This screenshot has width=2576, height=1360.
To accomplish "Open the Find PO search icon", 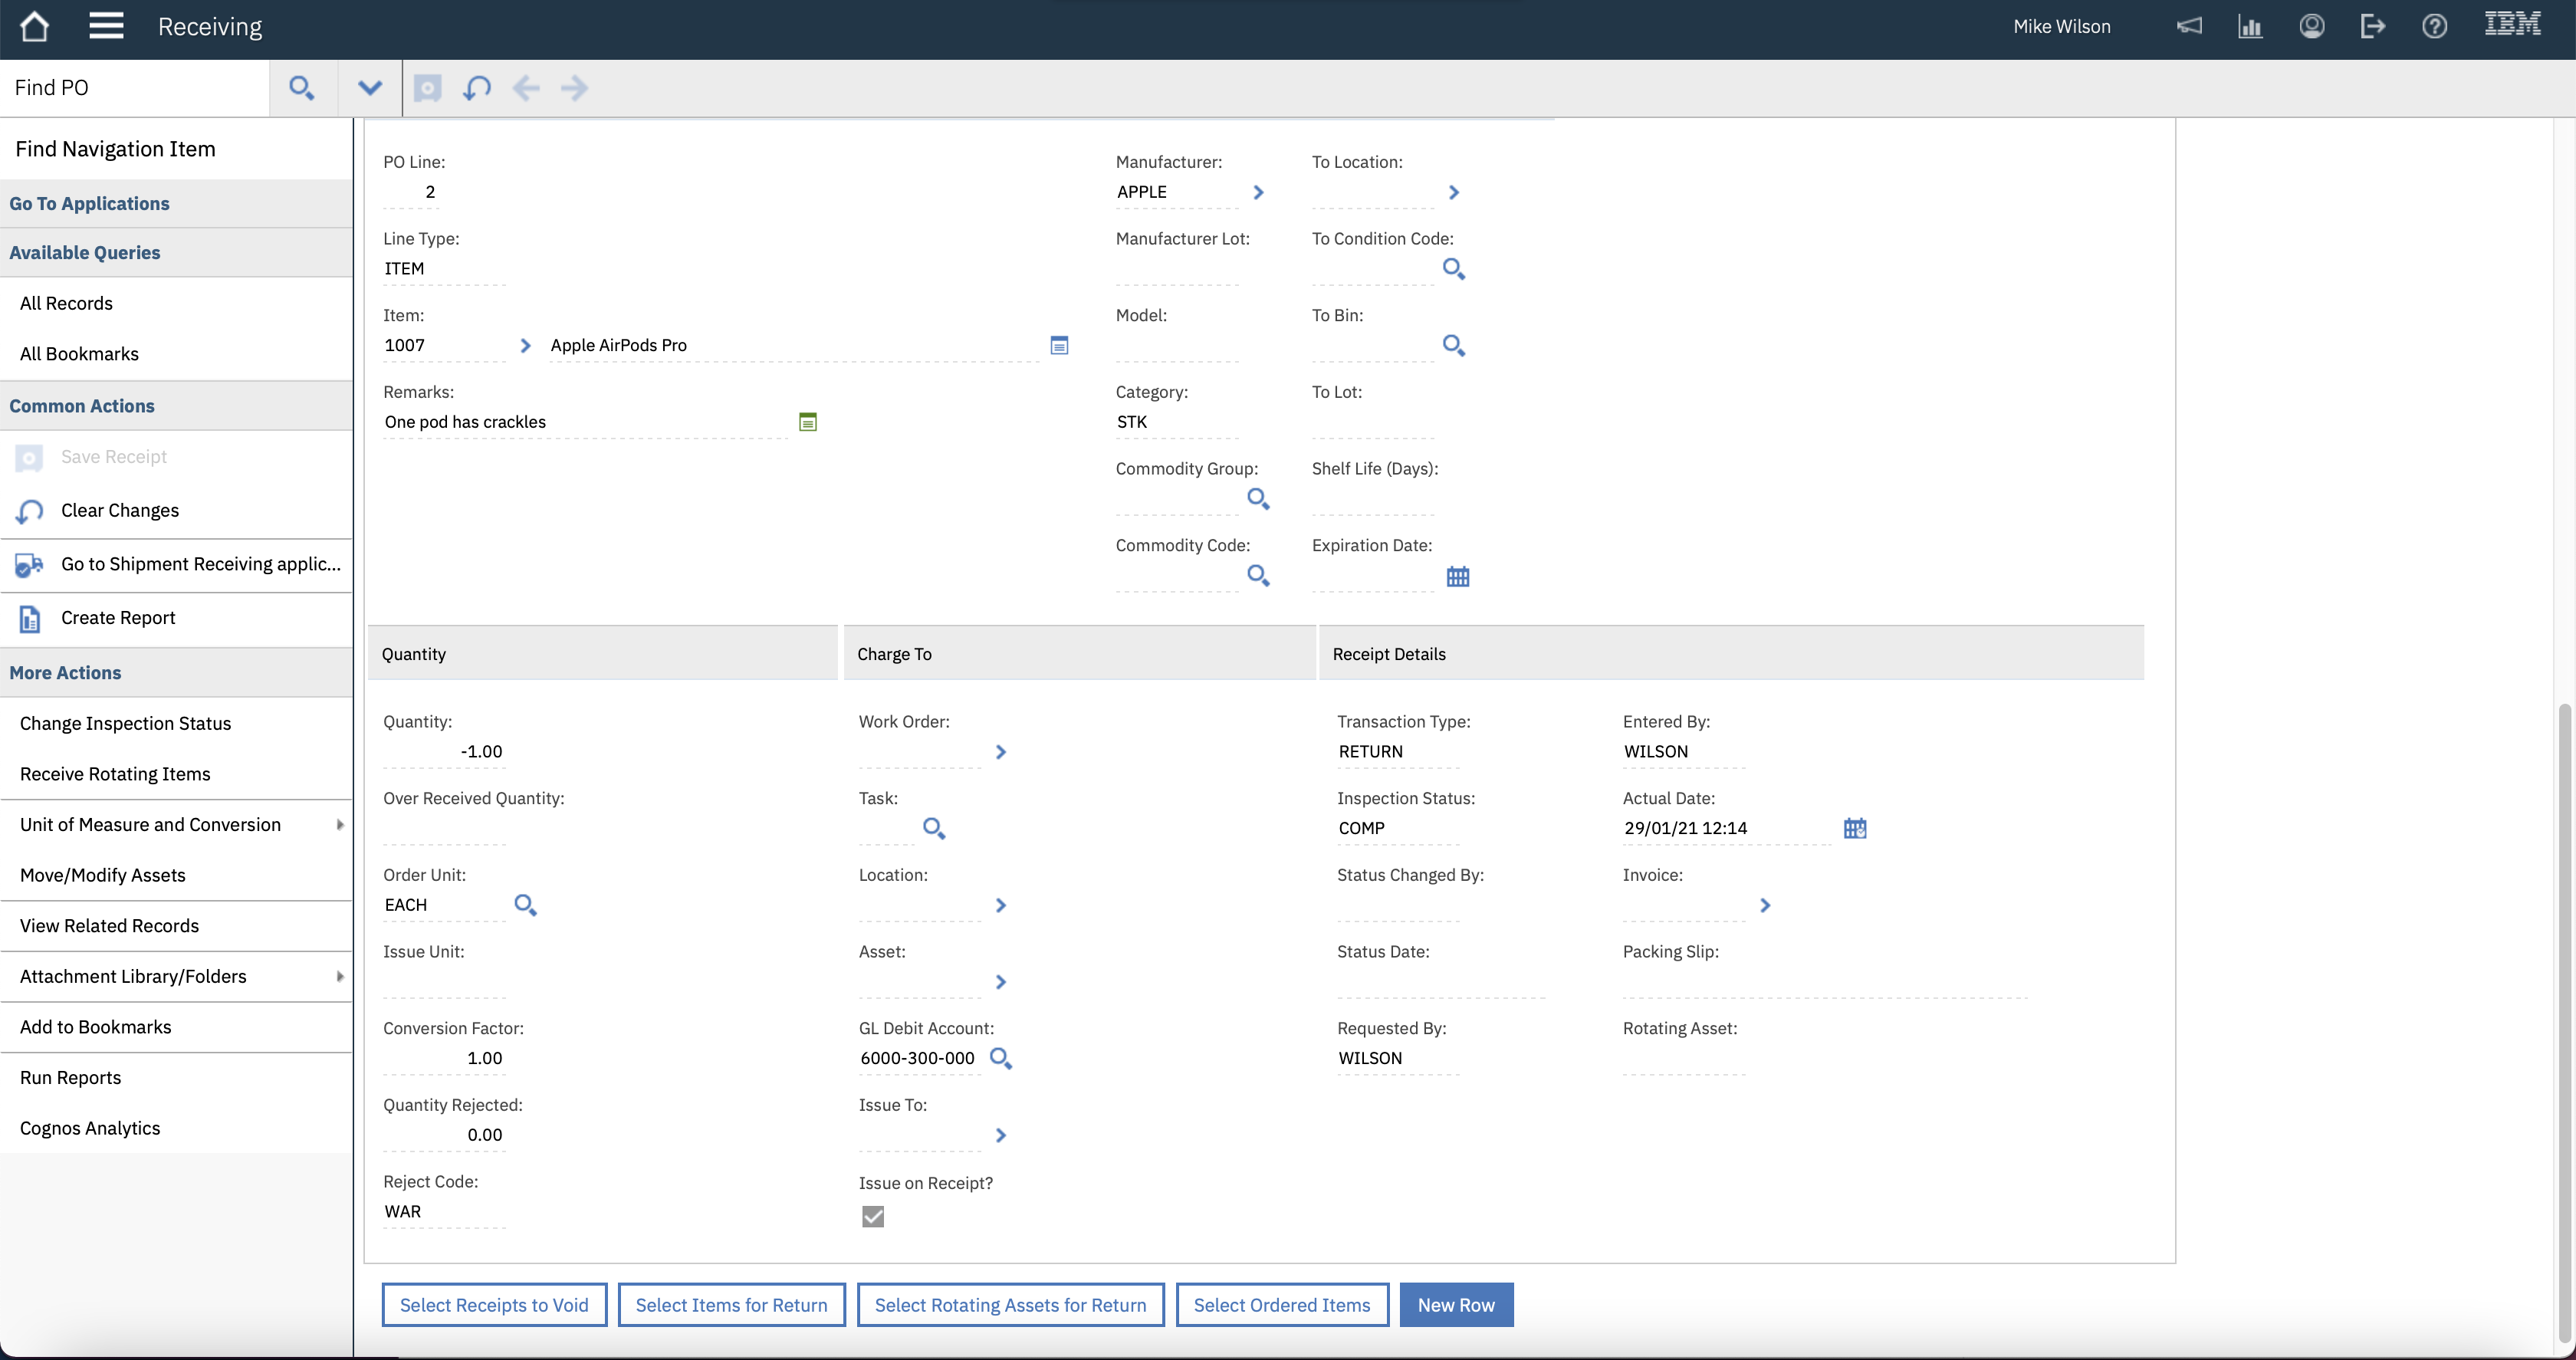I will pyautogui.click(x=302, y=88).
